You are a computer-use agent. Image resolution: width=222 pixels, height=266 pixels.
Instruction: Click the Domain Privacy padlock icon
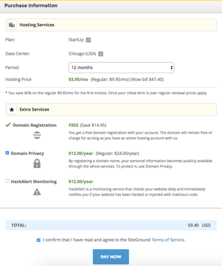pos(37,163)
